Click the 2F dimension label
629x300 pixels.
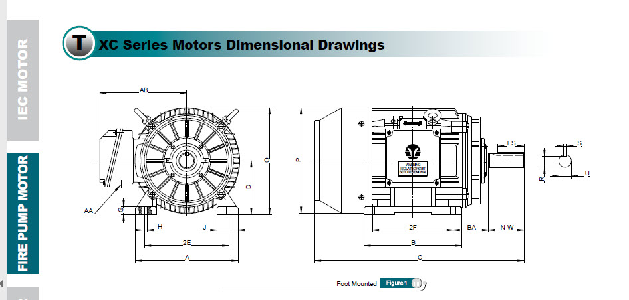tap(412, 228)
